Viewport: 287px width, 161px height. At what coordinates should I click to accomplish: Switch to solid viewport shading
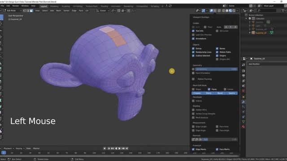(x=227, y=11)
